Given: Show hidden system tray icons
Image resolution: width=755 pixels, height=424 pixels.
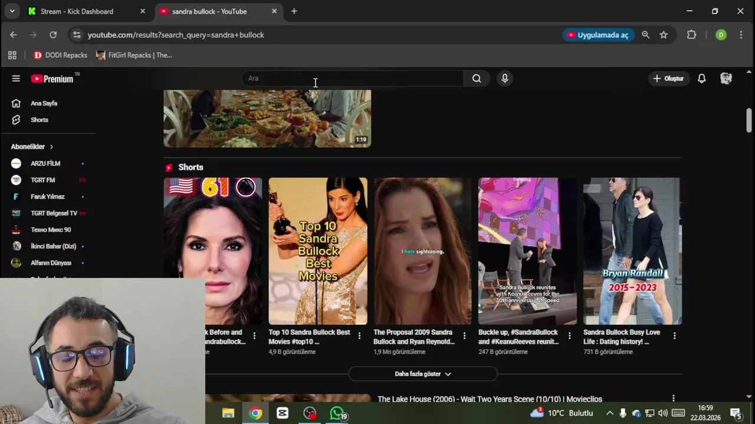Looking at the screenshot, I should 610,413.
